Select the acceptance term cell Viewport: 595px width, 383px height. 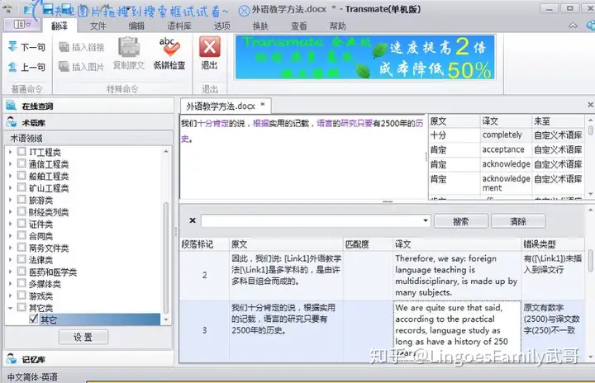(506, 149)
